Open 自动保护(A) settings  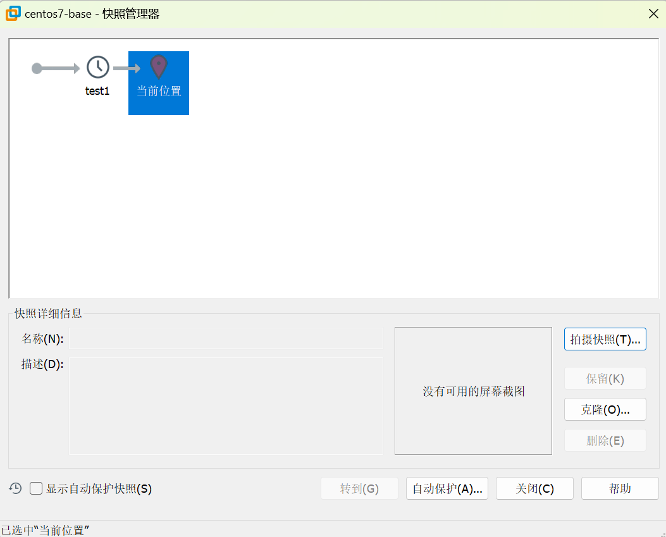[x=447, y=488]
